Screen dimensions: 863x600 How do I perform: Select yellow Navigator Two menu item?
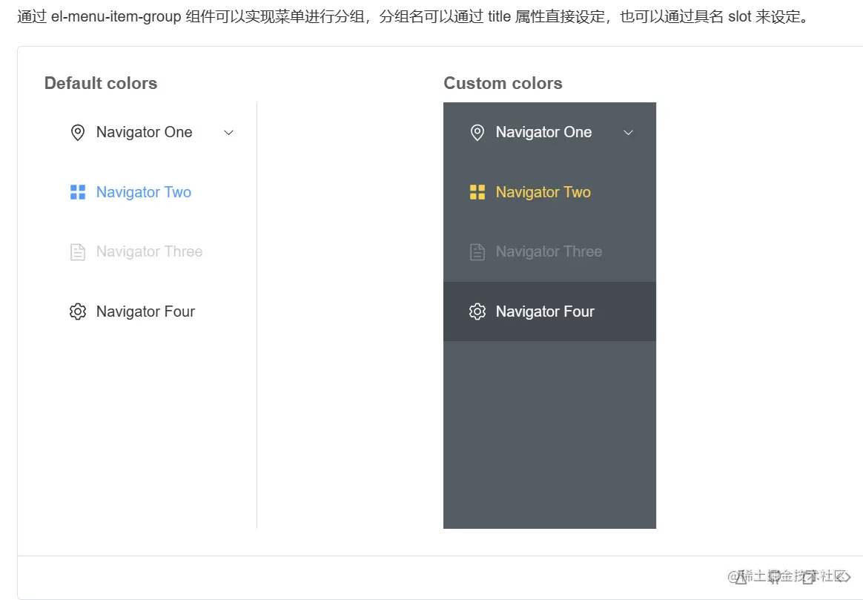click(x=550, y=192)
